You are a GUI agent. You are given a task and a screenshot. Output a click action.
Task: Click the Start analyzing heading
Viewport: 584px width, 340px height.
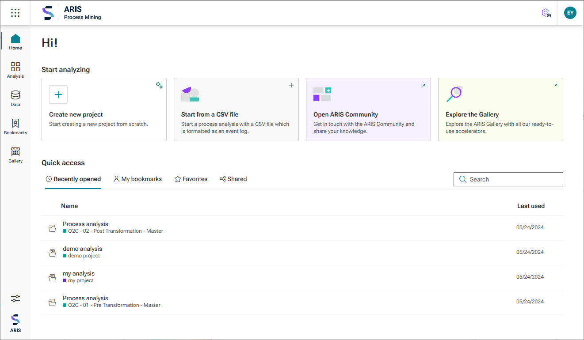(65, 69)
